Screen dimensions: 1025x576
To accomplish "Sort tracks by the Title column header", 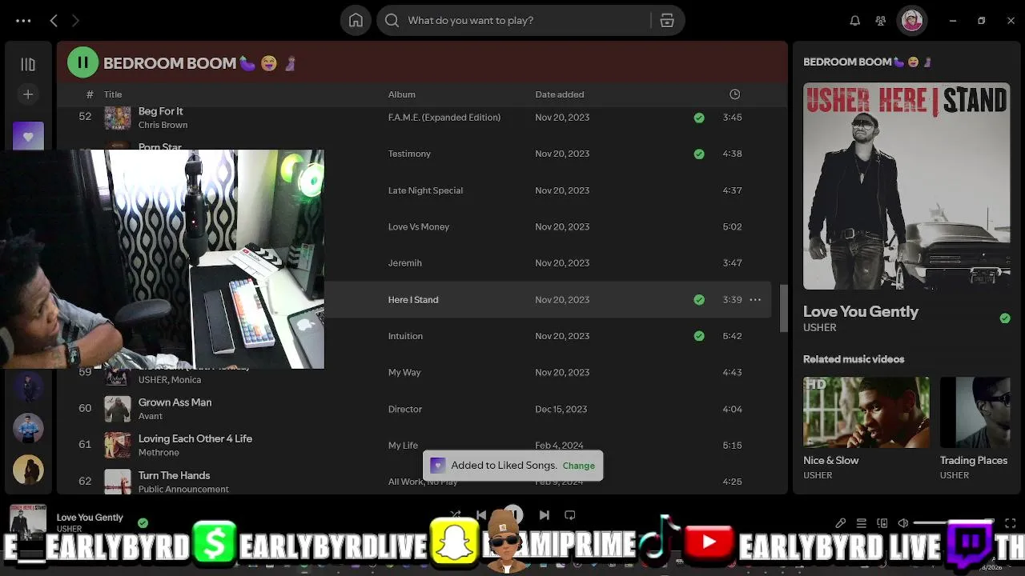I will coord(113,94).
